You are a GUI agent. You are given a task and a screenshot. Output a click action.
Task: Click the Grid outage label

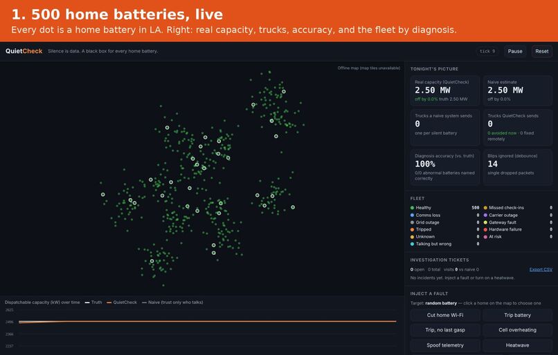click(x=427, y=222)
